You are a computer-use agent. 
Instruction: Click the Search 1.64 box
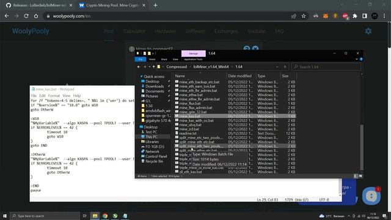pos(326,67)
